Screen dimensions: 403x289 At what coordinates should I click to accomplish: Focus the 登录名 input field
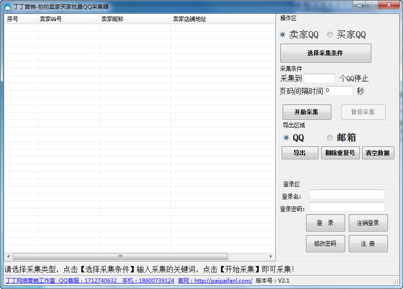click(x=347, y=195)
